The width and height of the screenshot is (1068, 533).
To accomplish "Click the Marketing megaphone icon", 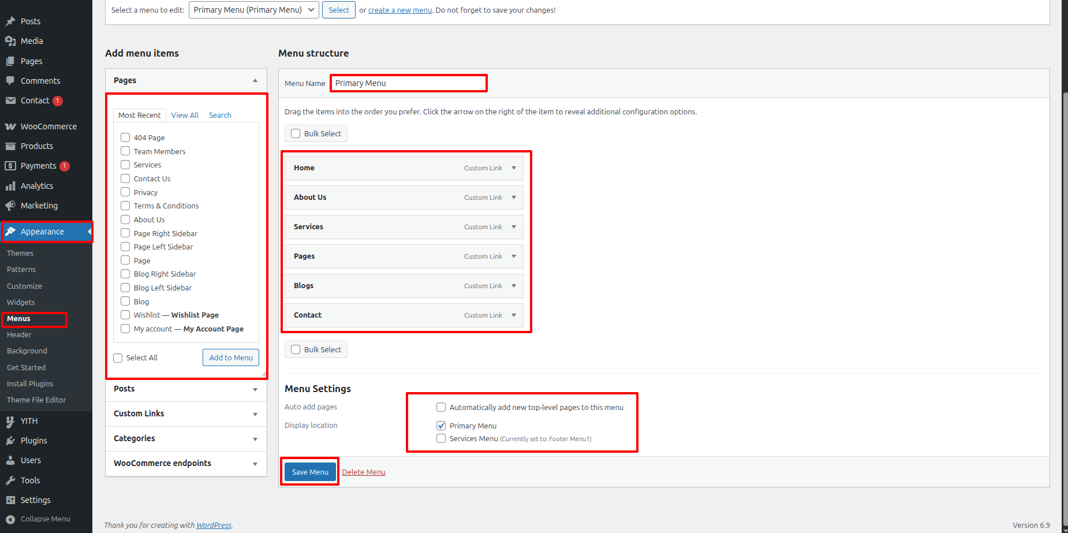I will point(10,206).
